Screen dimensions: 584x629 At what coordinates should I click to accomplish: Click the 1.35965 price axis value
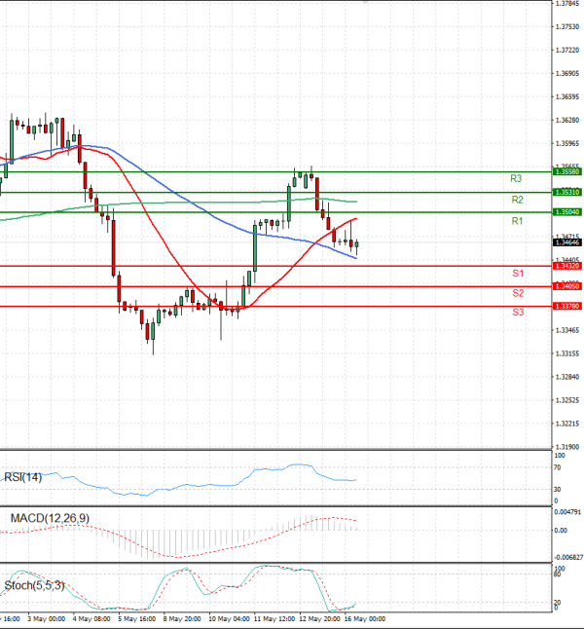click(567, 143)
